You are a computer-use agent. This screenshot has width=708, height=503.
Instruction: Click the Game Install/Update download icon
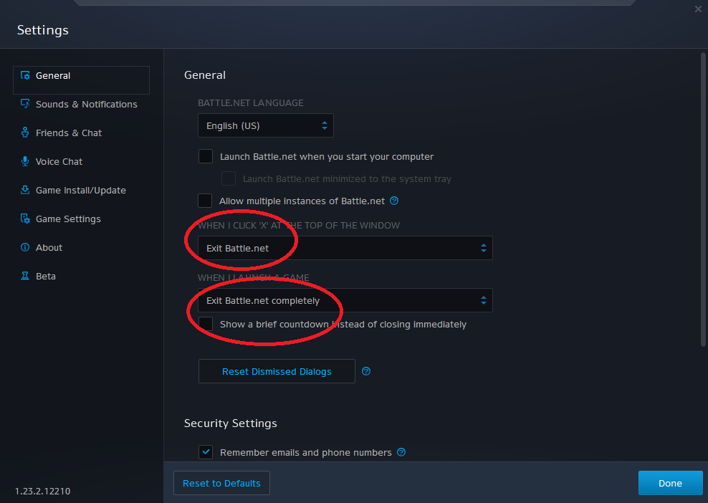(x=25, y=190)
